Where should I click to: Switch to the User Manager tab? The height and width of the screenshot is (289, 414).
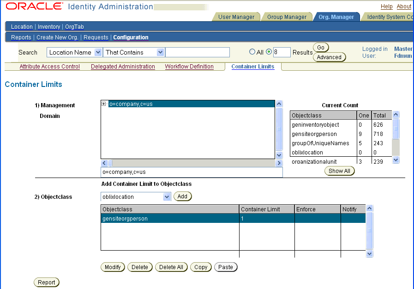236,17
